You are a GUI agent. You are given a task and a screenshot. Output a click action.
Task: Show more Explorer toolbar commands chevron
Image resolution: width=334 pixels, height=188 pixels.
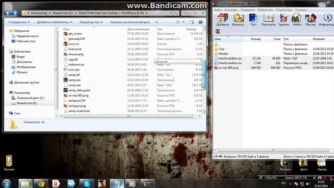point(157,22)
